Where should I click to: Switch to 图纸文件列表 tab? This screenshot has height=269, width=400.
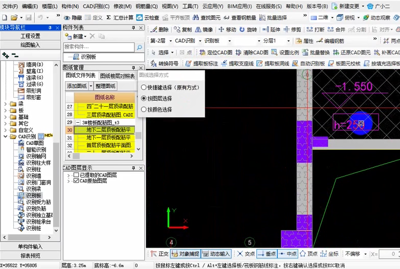(x=80, y=76)
